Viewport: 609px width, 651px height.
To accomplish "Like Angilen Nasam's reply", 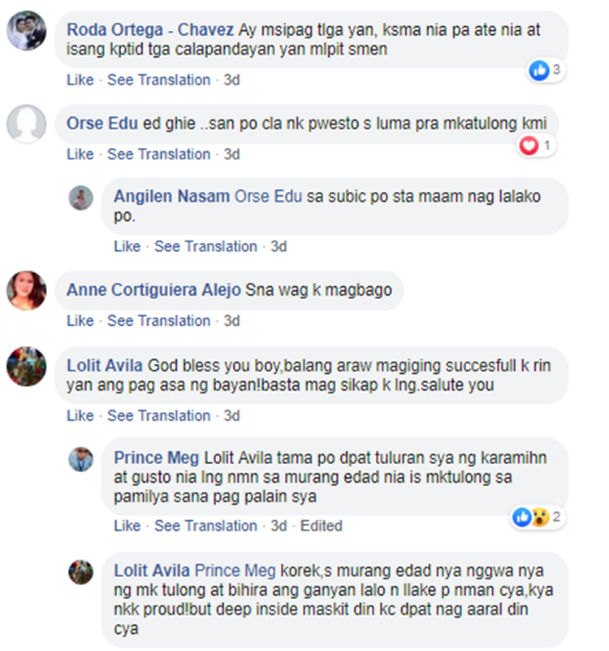I will (127, 246).
